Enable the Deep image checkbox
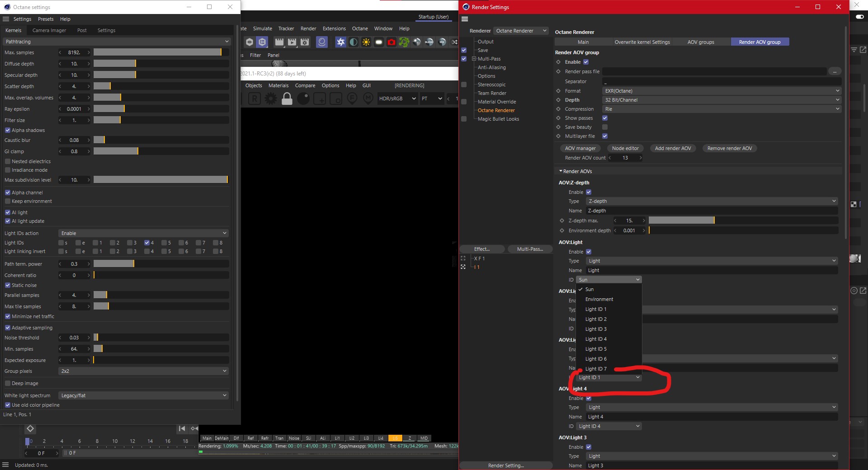 8,383
